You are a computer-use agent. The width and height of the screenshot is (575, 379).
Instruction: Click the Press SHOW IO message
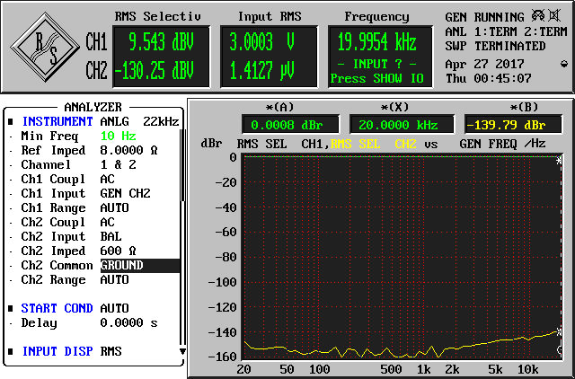point(377,79)
